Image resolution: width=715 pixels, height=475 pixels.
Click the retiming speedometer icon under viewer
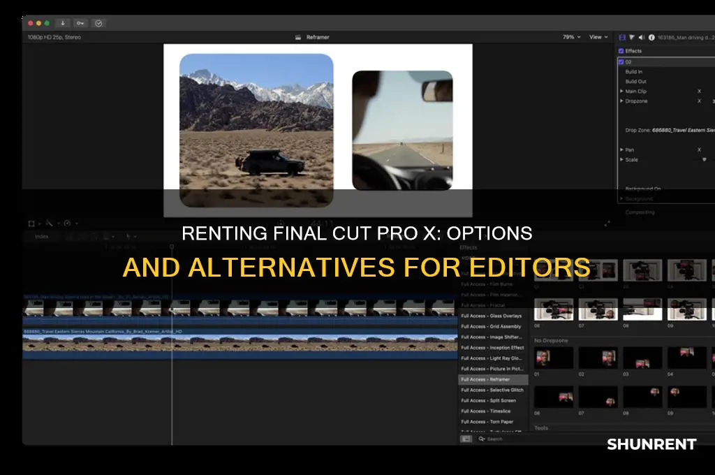[68, 223]
